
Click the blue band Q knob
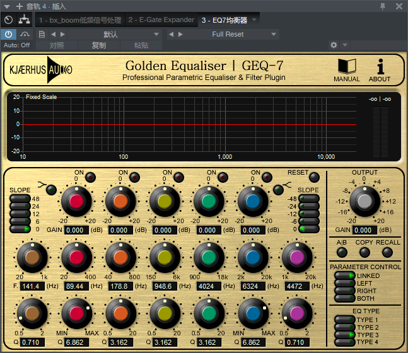pyautogui.click(x=253, y=313)
